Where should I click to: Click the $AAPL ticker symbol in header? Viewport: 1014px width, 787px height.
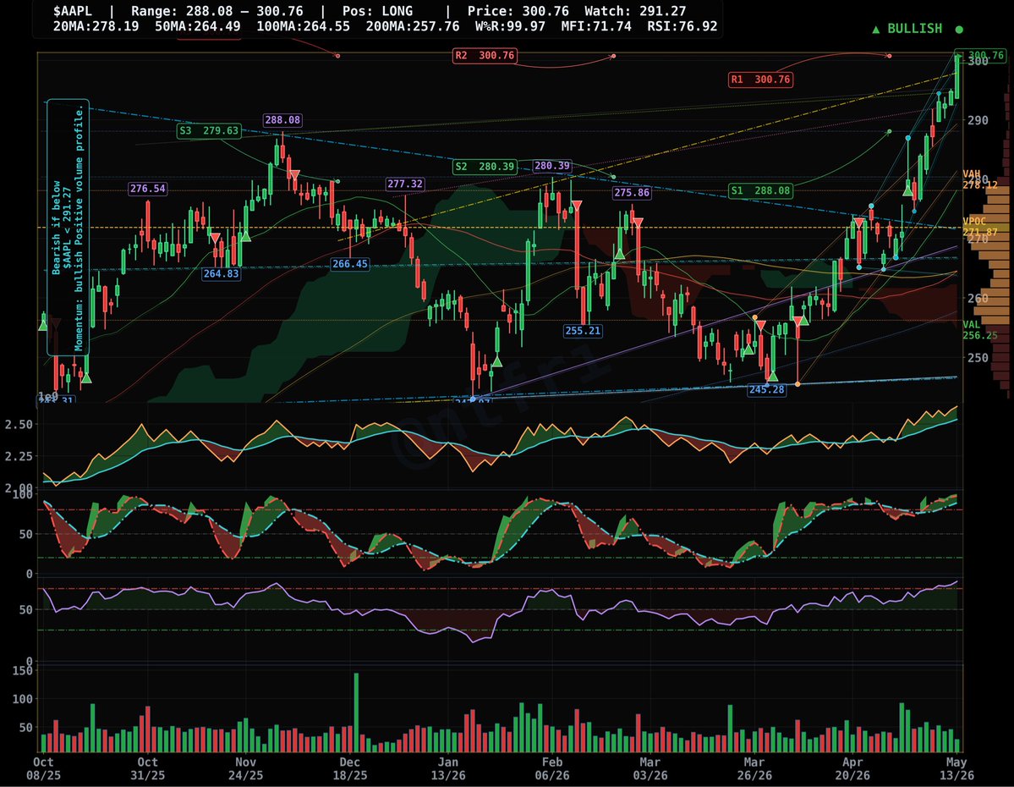pyautogui.click(x=73, y=11)
